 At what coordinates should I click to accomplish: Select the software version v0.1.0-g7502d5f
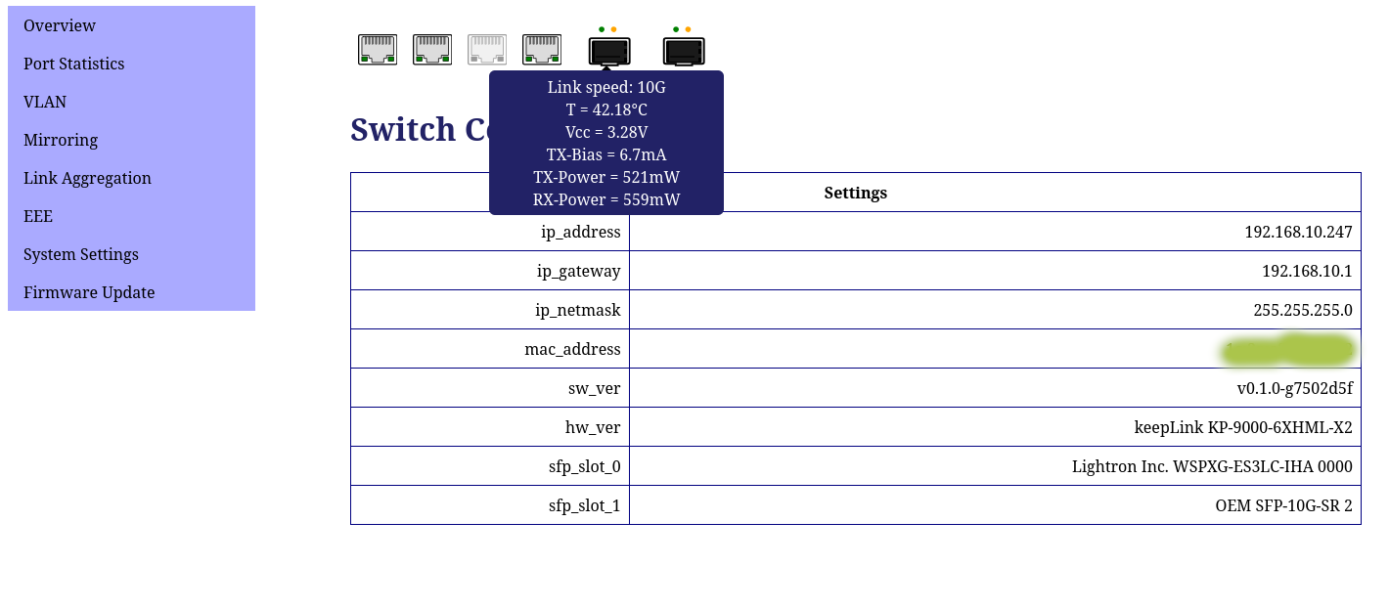tap(1295, 388)
